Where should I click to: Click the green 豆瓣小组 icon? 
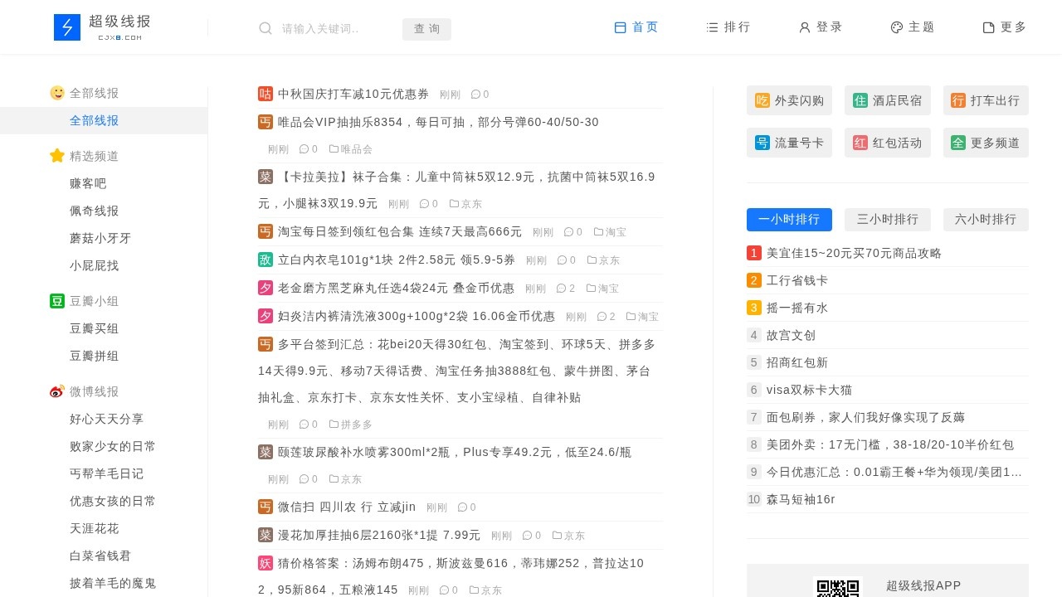coord(57,301)
